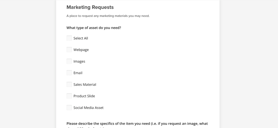Click the Marketing Requests form title
Viewport: 278px width, 128px height.
pyautogui.click(x=90, y=7)
